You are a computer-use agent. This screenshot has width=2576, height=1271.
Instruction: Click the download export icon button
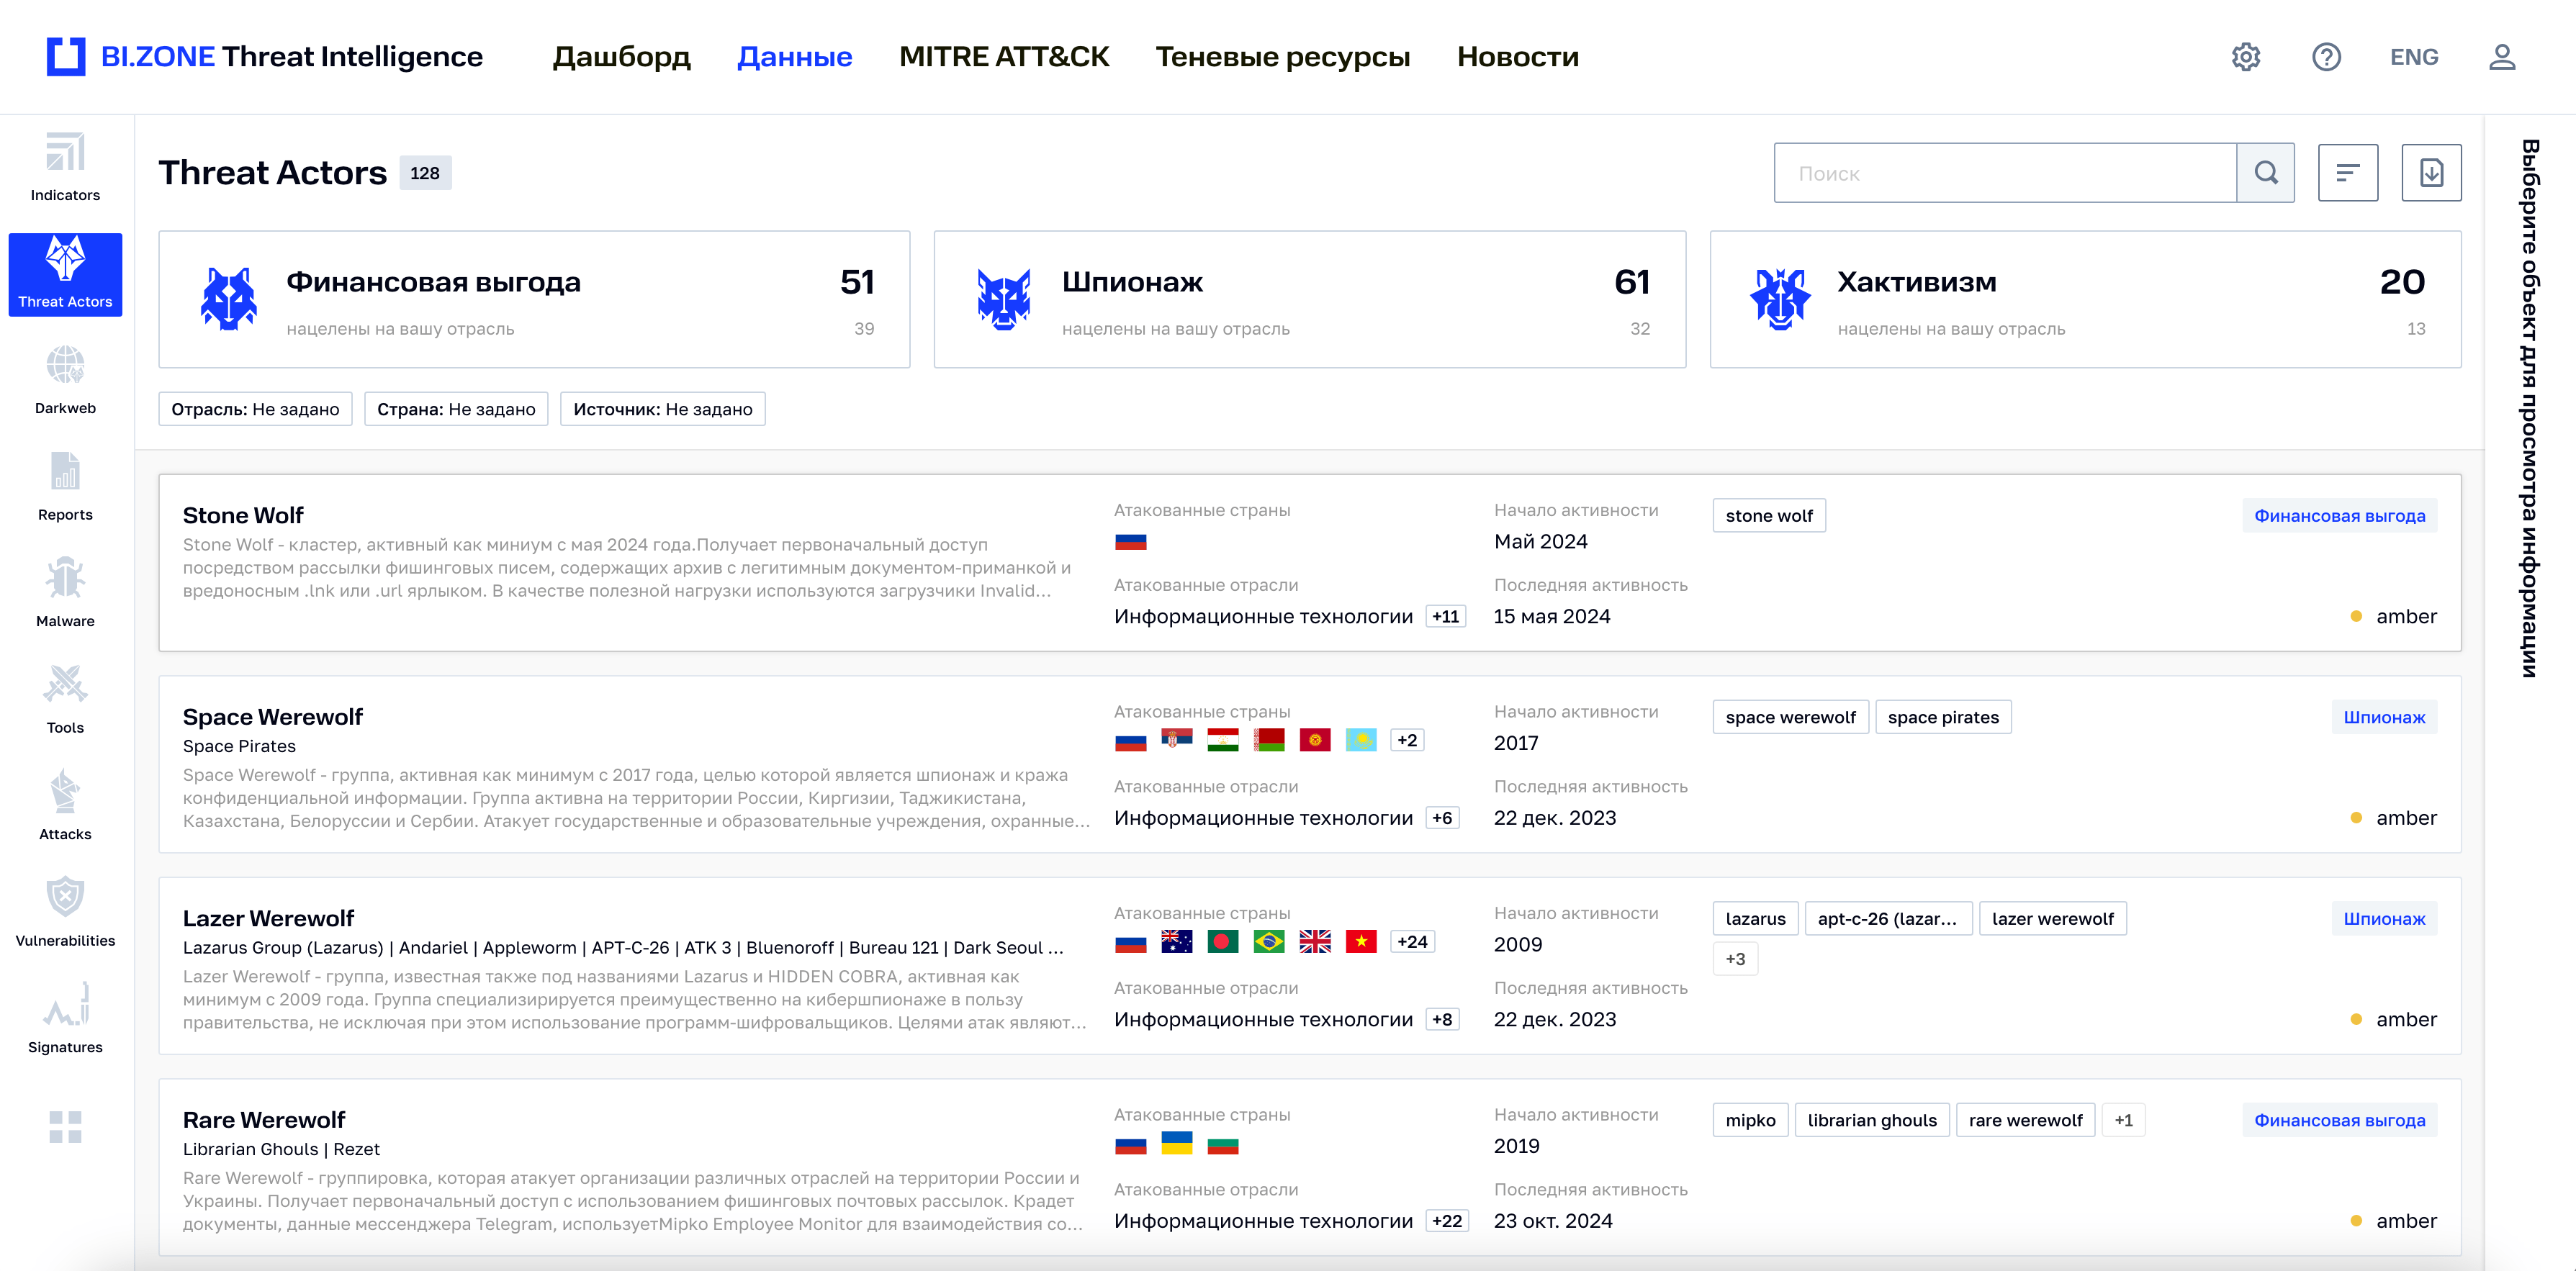pyautogui.click(x=2430, y=173)
